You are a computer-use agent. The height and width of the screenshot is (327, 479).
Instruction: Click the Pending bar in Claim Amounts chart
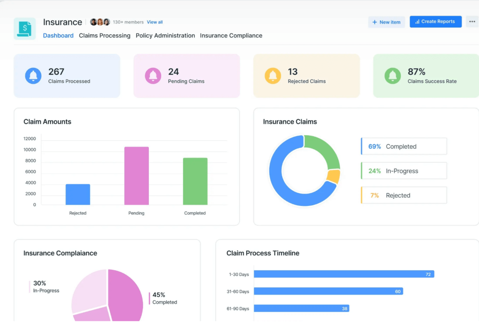136,176
